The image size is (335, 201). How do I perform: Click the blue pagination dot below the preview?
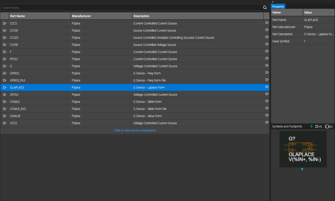point(302,169)
